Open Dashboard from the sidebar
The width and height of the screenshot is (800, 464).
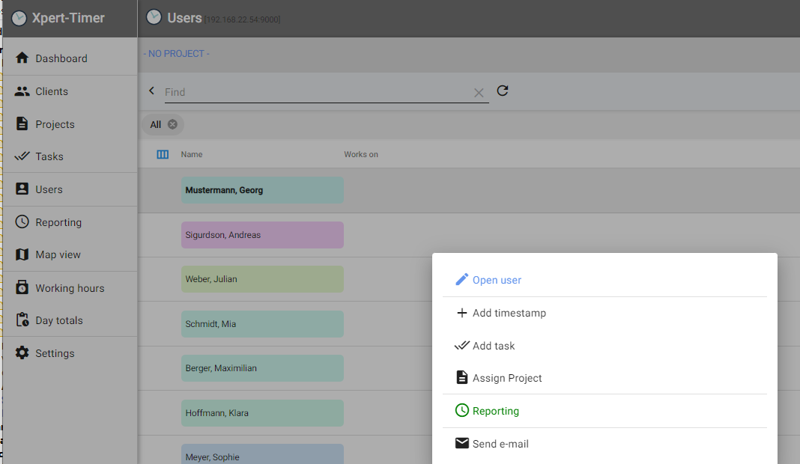61,58
